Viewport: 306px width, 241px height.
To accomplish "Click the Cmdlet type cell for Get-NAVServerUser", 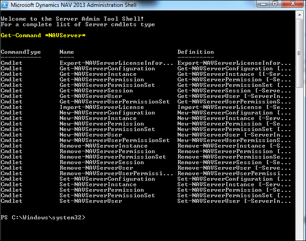I will [x=12, y=96].
